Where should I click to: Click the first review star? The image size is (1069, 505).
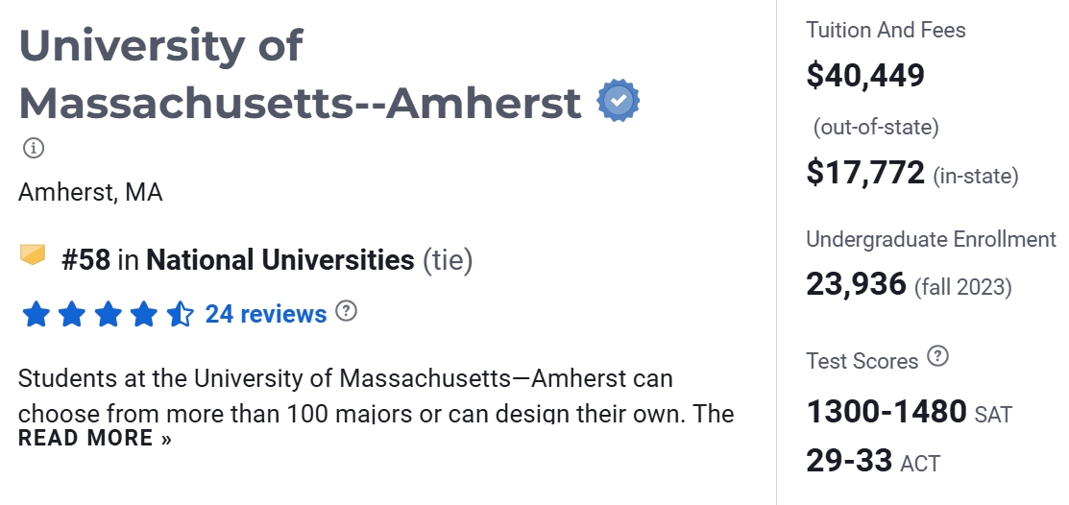(36, 314)
